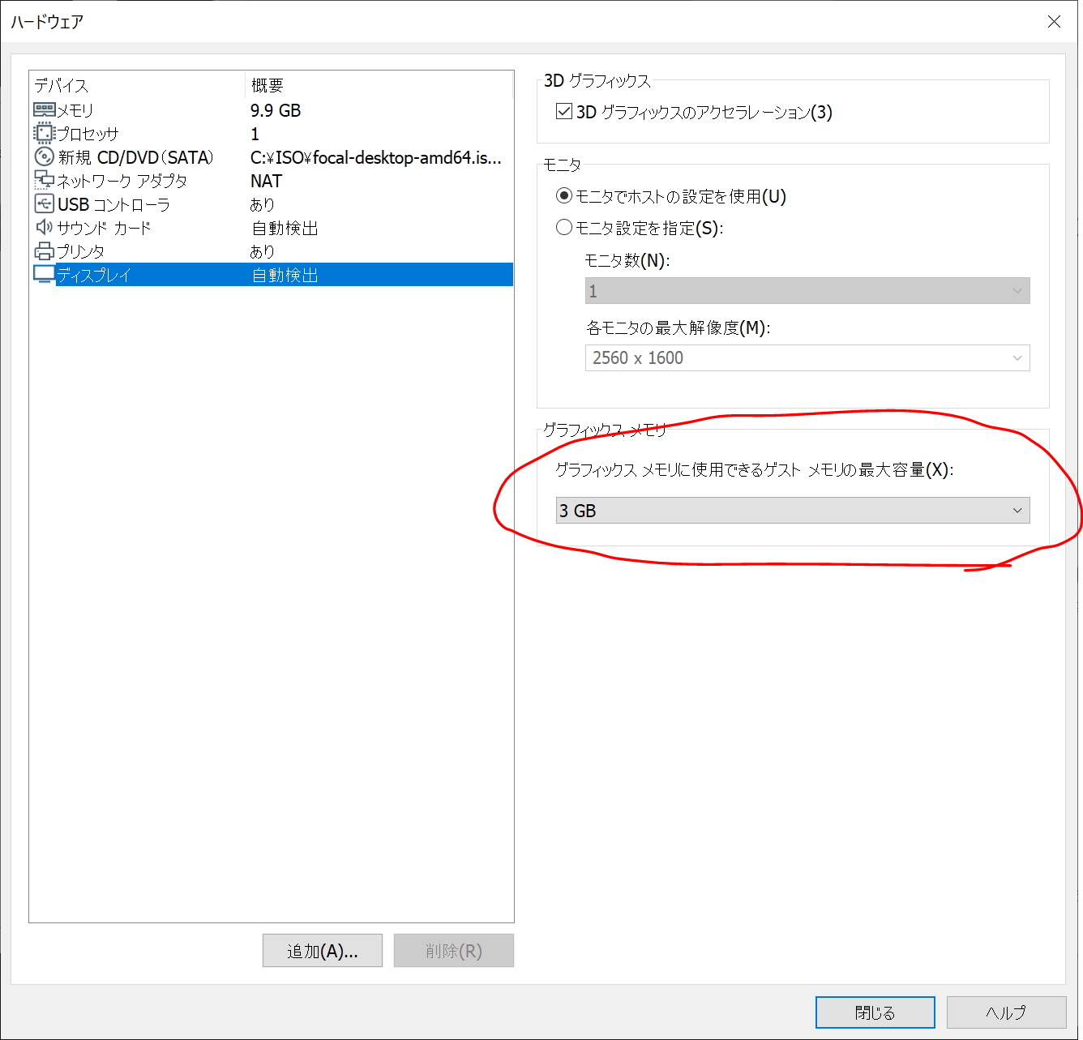Open the 3 GB graphics memory dropdown
This screenshot has width=1083, height=1040.
793,511
